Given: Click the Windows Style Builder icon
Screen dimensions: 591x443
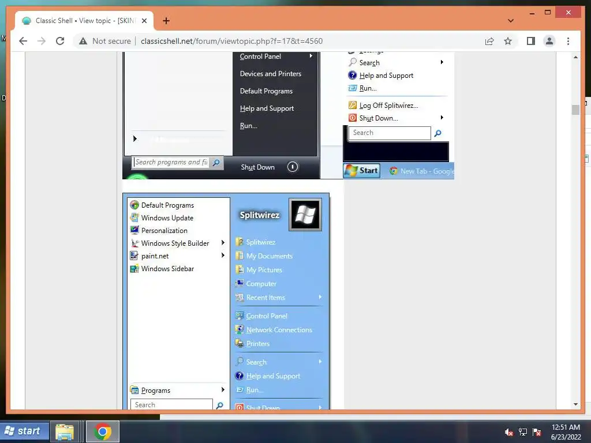Looking at the screenshot, I should point(134,243).
